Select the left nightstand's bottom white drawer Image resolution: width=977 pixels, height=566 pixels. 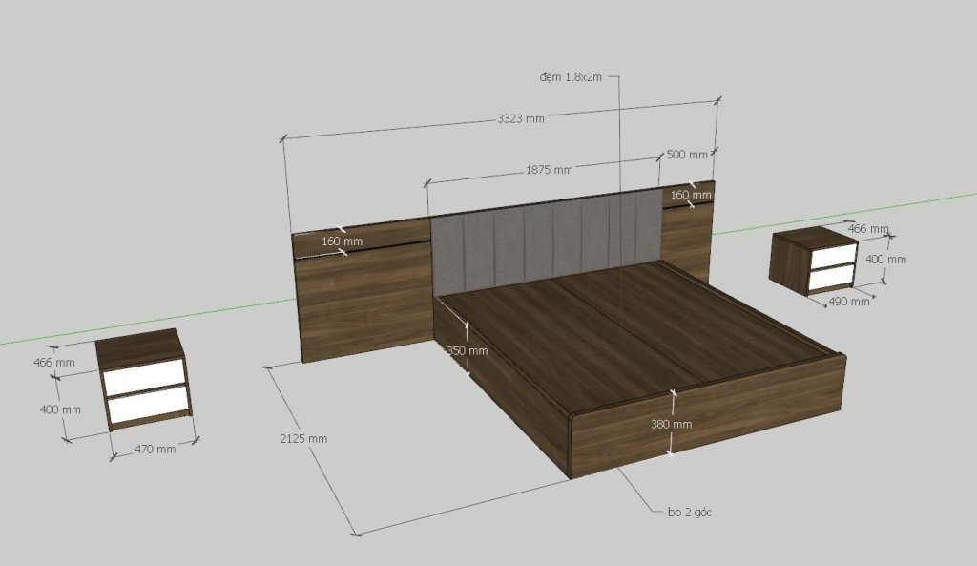pyautogui.click(x=147, y=408)
